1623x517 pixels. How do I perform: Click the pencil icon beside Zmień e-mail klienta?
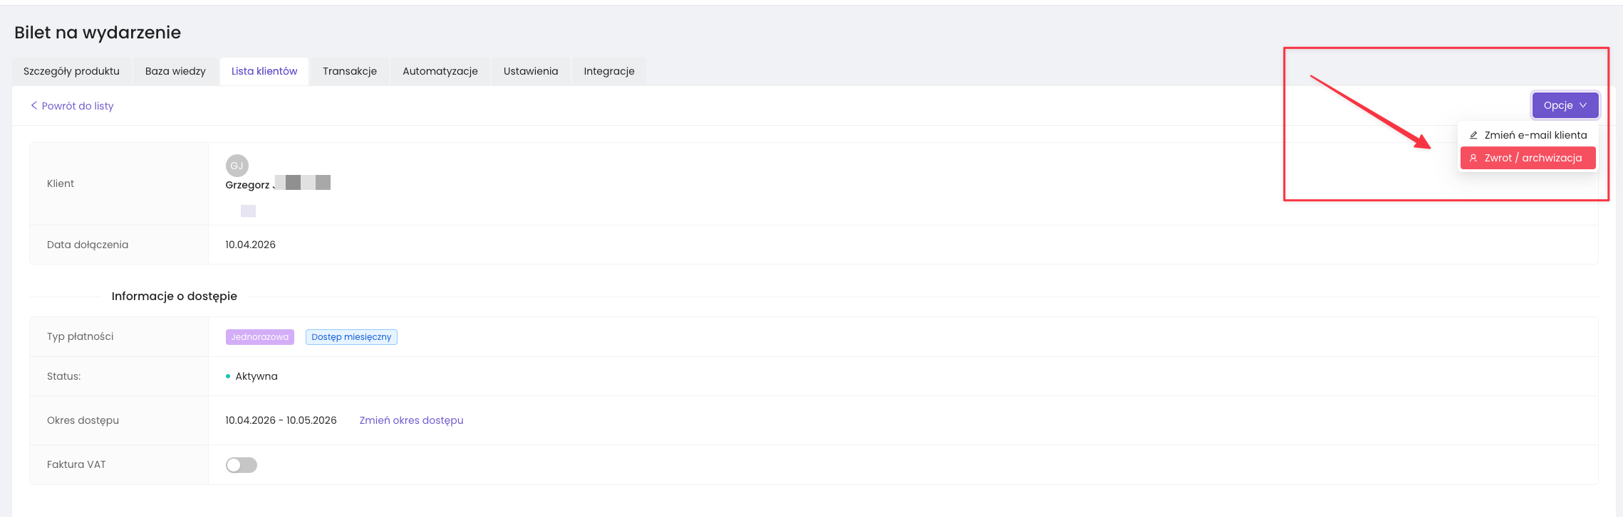click(1473, 135)
